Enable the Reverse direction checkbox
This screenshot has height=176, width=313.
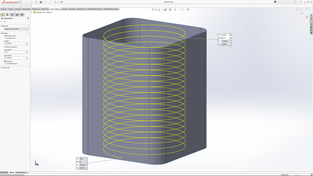[x=5, y=47]
